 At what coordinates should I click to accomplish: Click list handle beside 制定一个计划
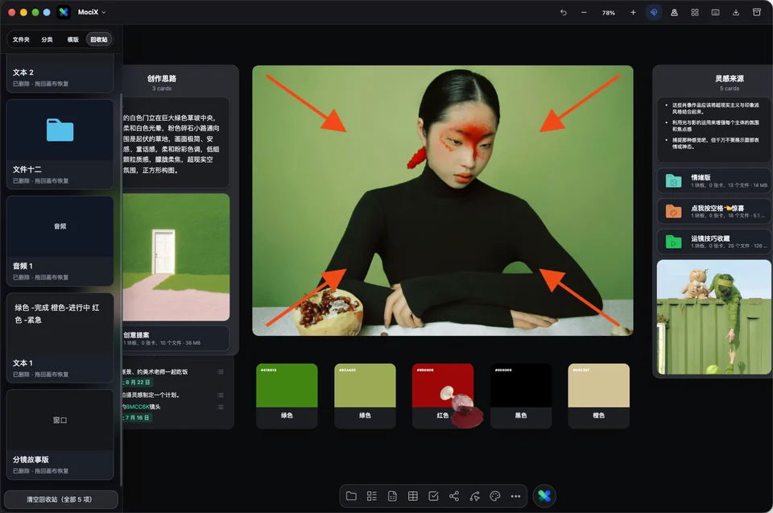pos(221,395)
